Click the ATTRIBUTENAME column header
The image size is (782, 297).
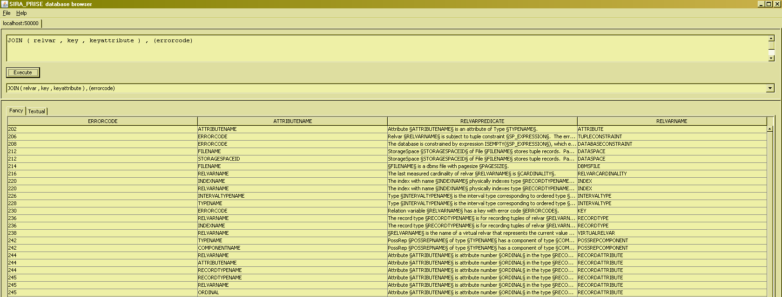pos(292,121)
